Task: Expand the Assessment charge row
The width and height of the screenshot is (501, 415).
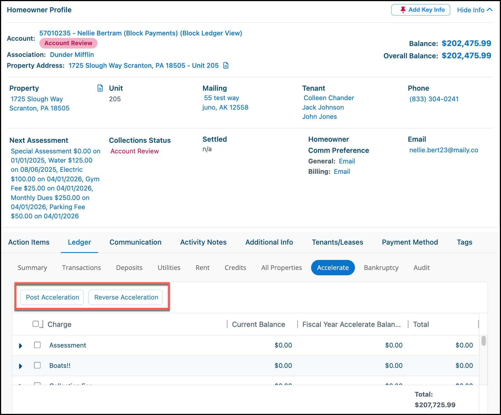Action: [x=20, y=346]
